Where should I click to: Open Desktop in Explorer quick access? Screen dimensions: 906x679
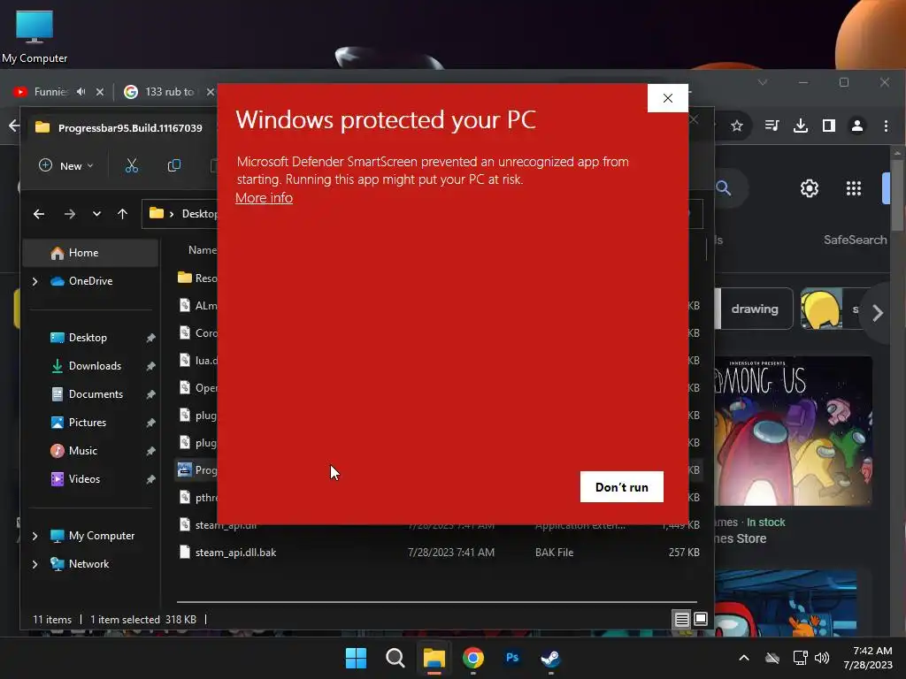point(88,338)
